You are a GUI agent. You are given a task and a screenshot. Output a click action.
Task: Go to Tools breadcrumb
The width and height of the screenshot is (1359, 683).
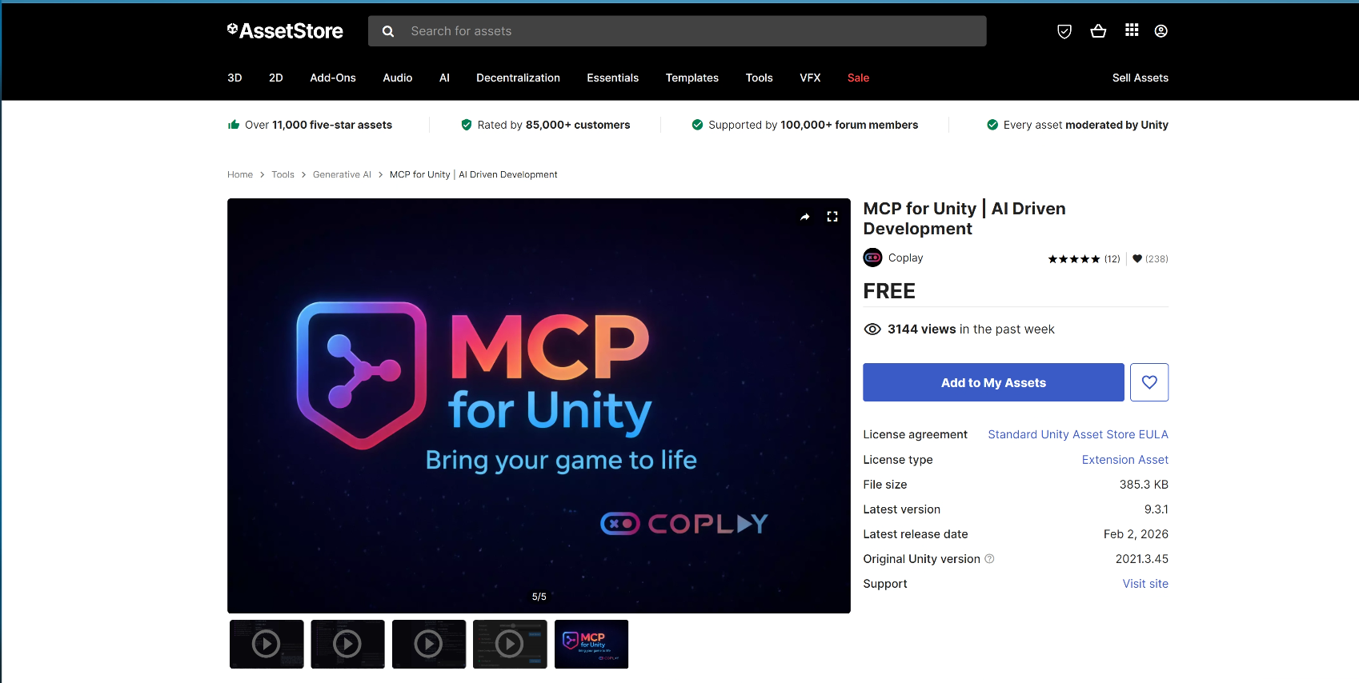coord(283,174)
